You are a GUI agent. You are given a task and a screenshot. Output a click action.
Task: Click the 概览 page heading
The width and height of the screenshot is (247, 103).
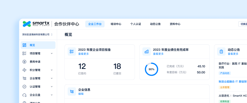[68, 35]
